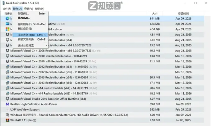Viewport: 211px width, 126px height.
Task: Select Microsoft Visual C++ 2008 x86 9.0.30729.7523 row
Action: (103, 51)
